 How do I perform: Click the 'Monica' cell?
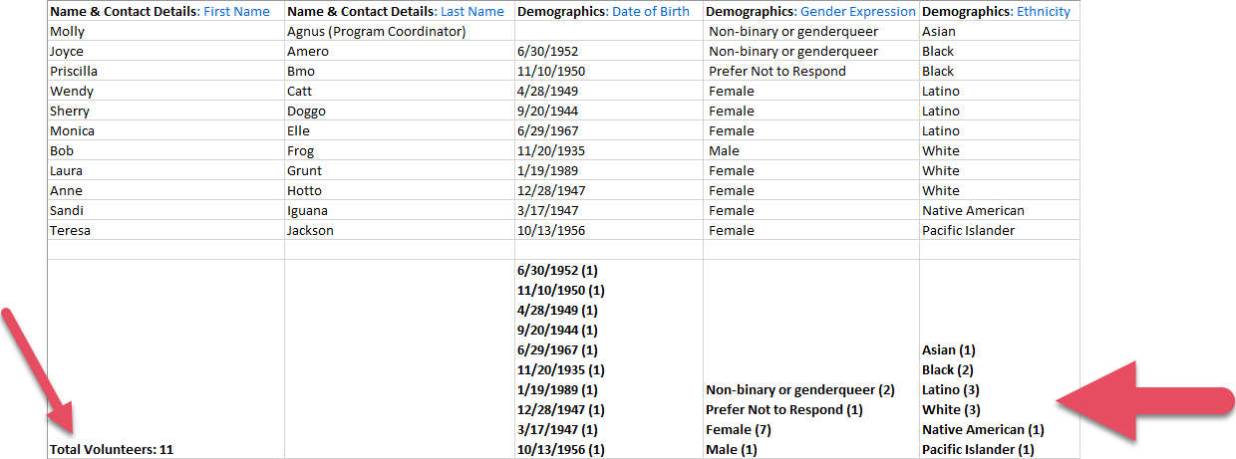coord(165,130)
